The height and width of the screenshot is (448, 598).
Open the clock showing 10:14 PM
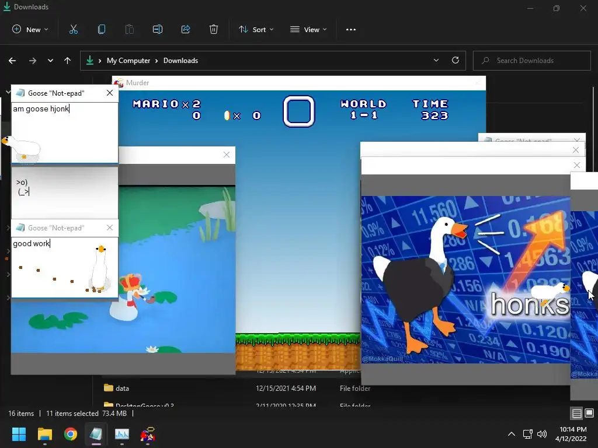pyautogui.click(x=571, y=434)
